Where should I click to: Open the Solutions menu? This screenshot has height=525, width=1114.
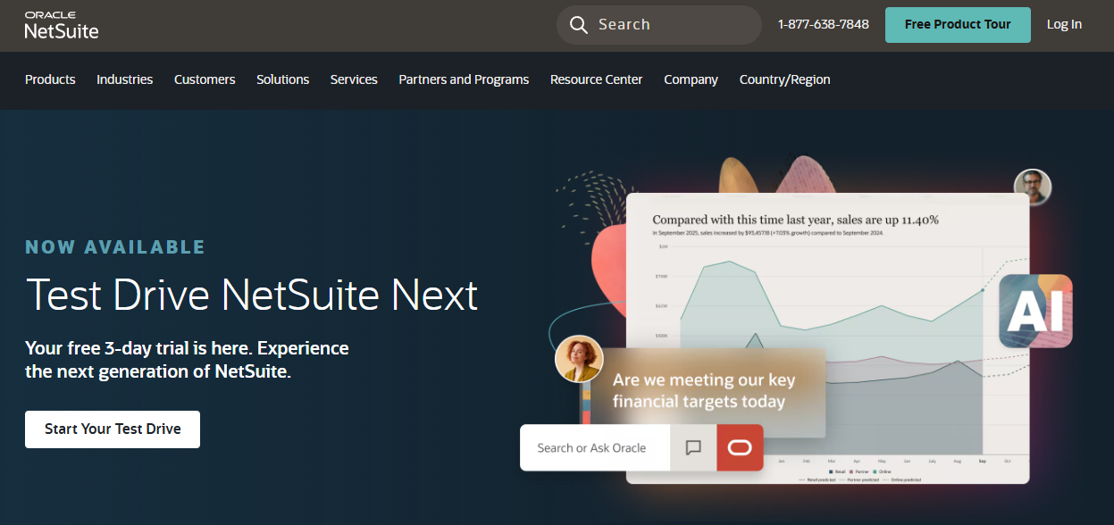point(282,79)
